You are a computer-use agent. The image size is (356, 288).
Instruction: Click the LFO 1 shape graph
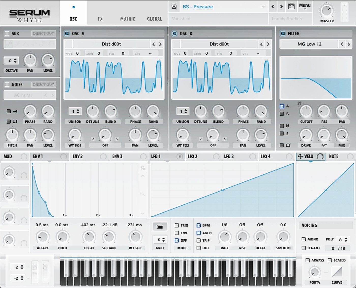pyautogui.click(x=222, y=190)
